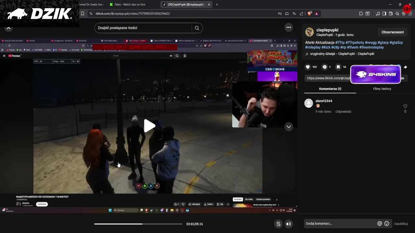Open hashtag #revgg
The image size is (415, 233).
pyautogui.click(x=371, y=43)
